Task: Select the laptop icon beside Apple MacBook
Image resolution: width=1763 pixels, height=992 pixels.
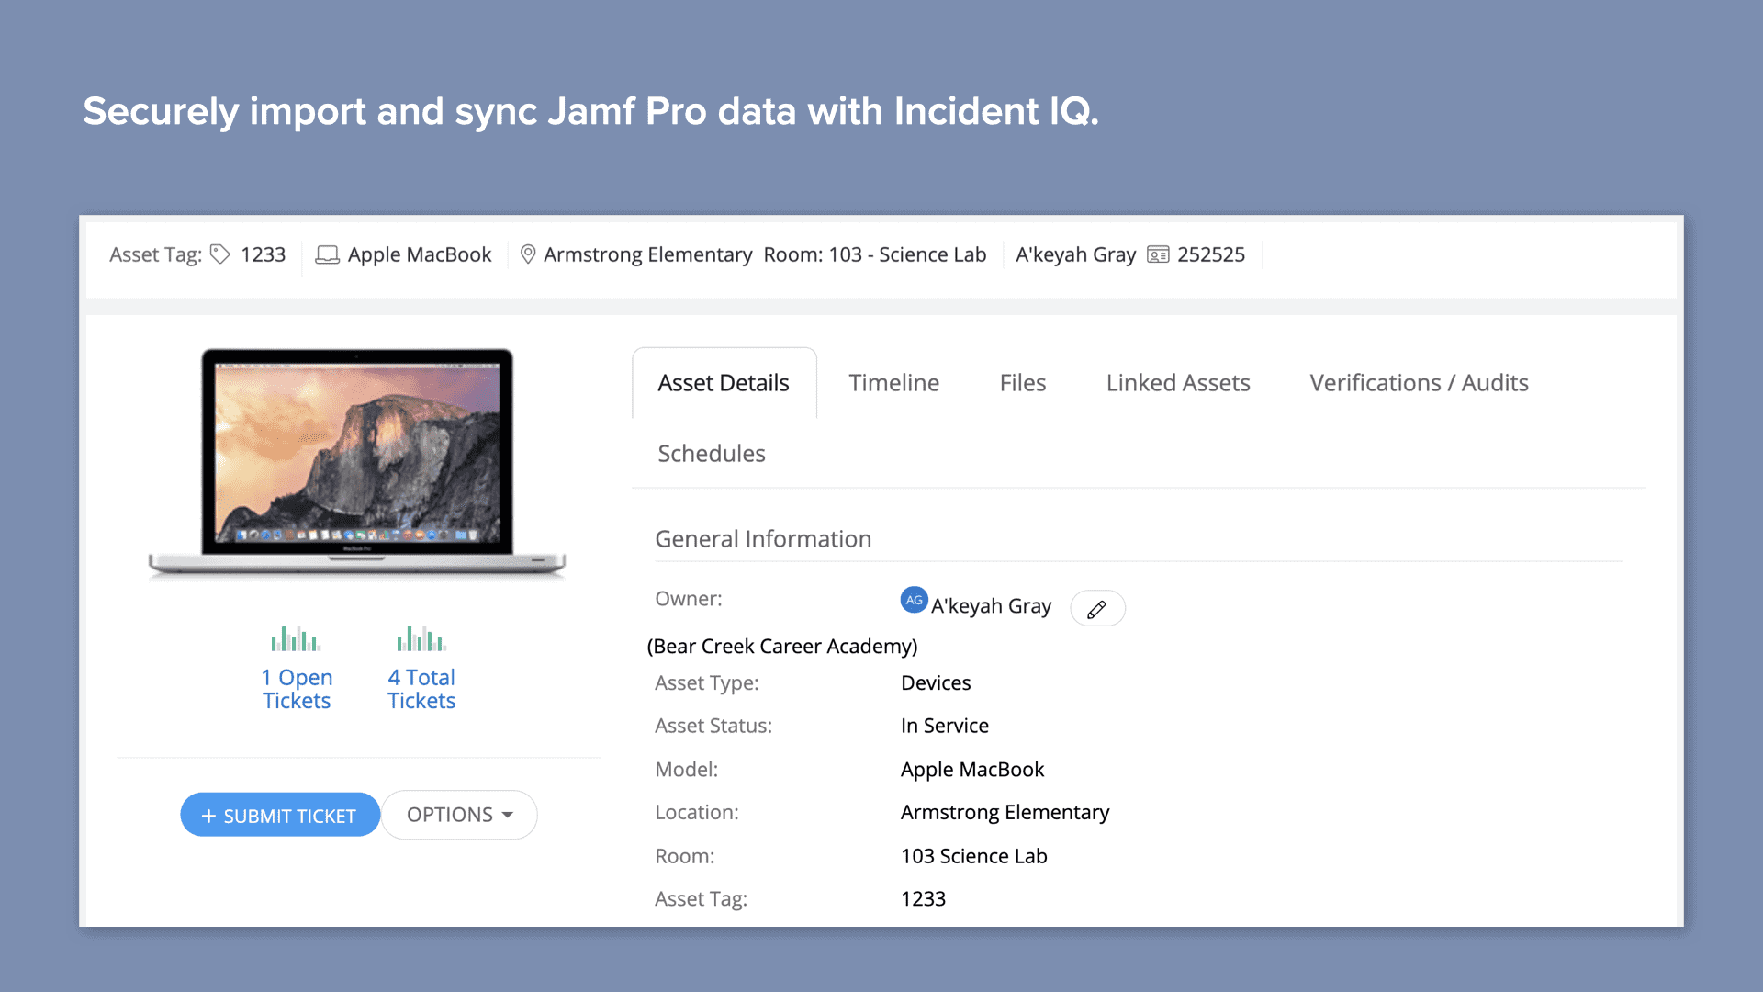Action: point(328,254)
